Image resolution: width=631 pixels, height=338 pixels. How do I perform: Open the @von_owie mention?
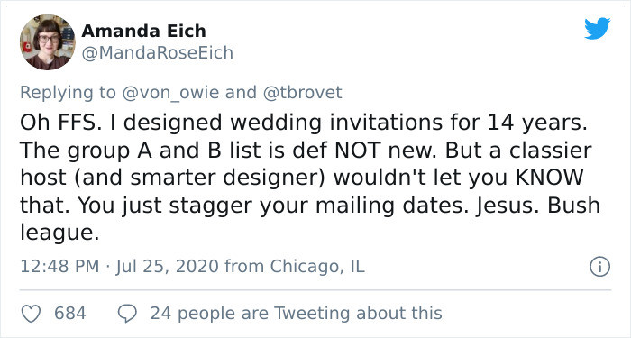pos(170,93)
